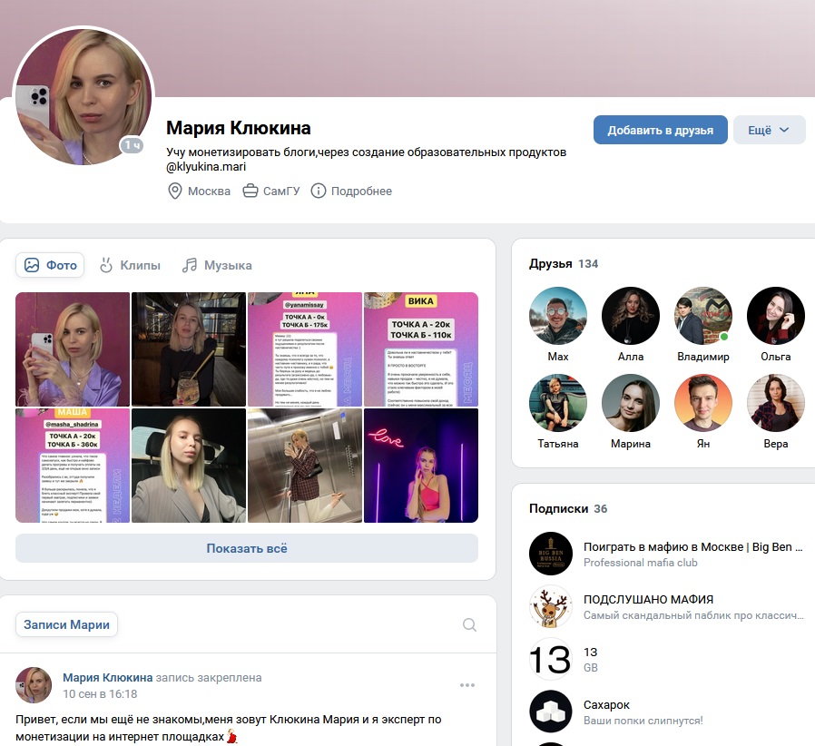This screenshot has width=815, height=746.
Task: Open the Подписки 36 heading link
Action: 568,508
